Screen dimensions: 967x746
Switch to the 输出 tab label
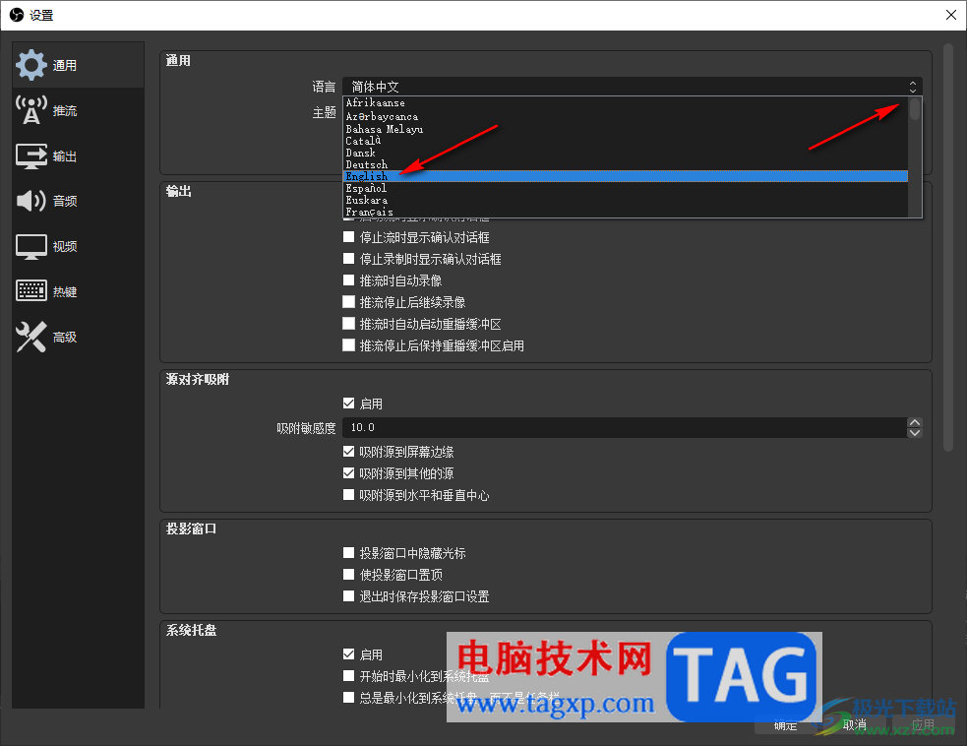pyautogui.click(x=65, y=156)
